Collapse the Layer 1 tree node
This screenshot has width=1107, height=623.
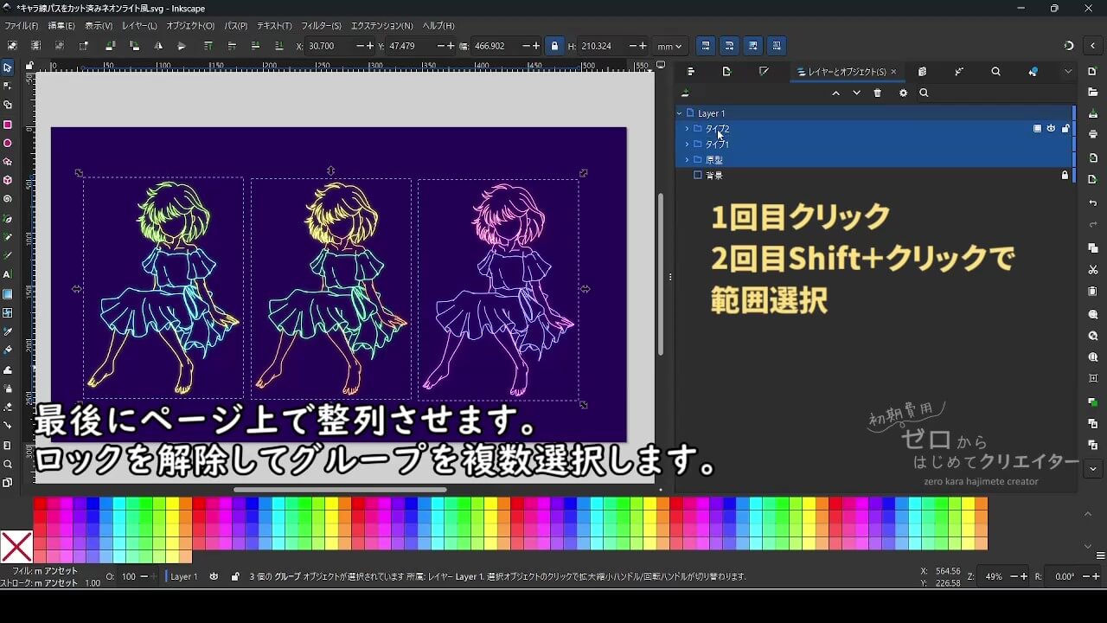click(680, 113)
